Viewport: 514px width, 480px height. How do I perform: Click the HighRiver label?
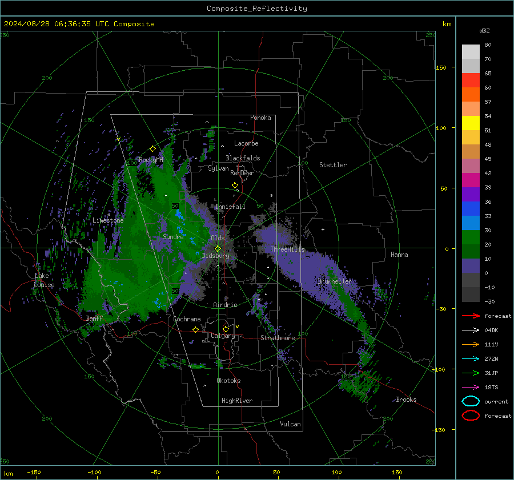click(x=237, y=401)
